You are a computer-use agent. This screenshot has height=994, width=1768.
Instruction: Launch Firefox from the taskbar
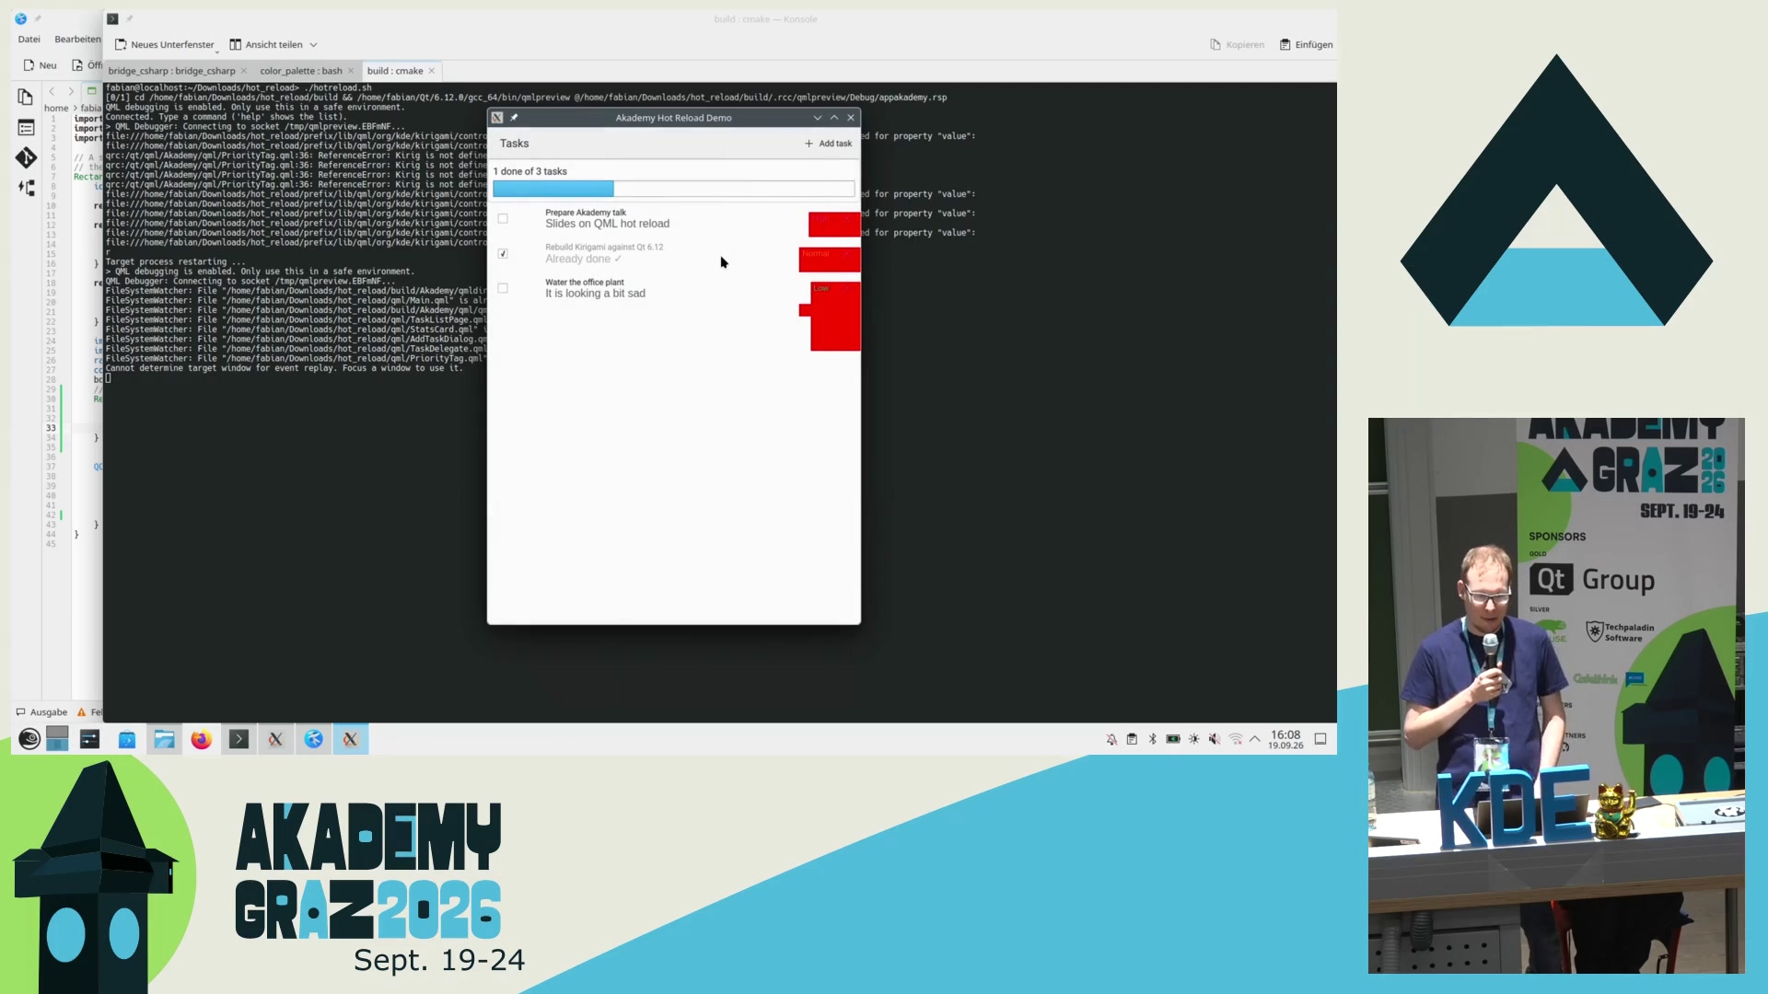point(202,739)
